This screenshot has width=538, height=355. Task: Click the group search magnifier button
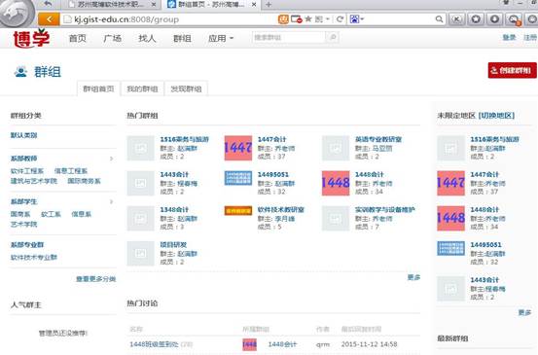(x=333, y=37)
